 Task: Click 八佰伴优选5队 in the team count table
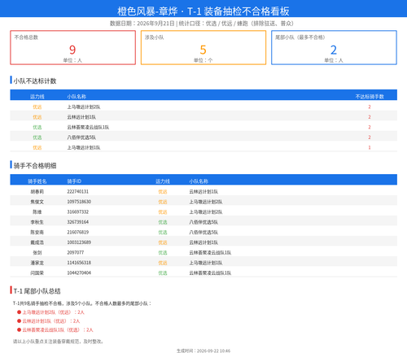tap(81, 137)
